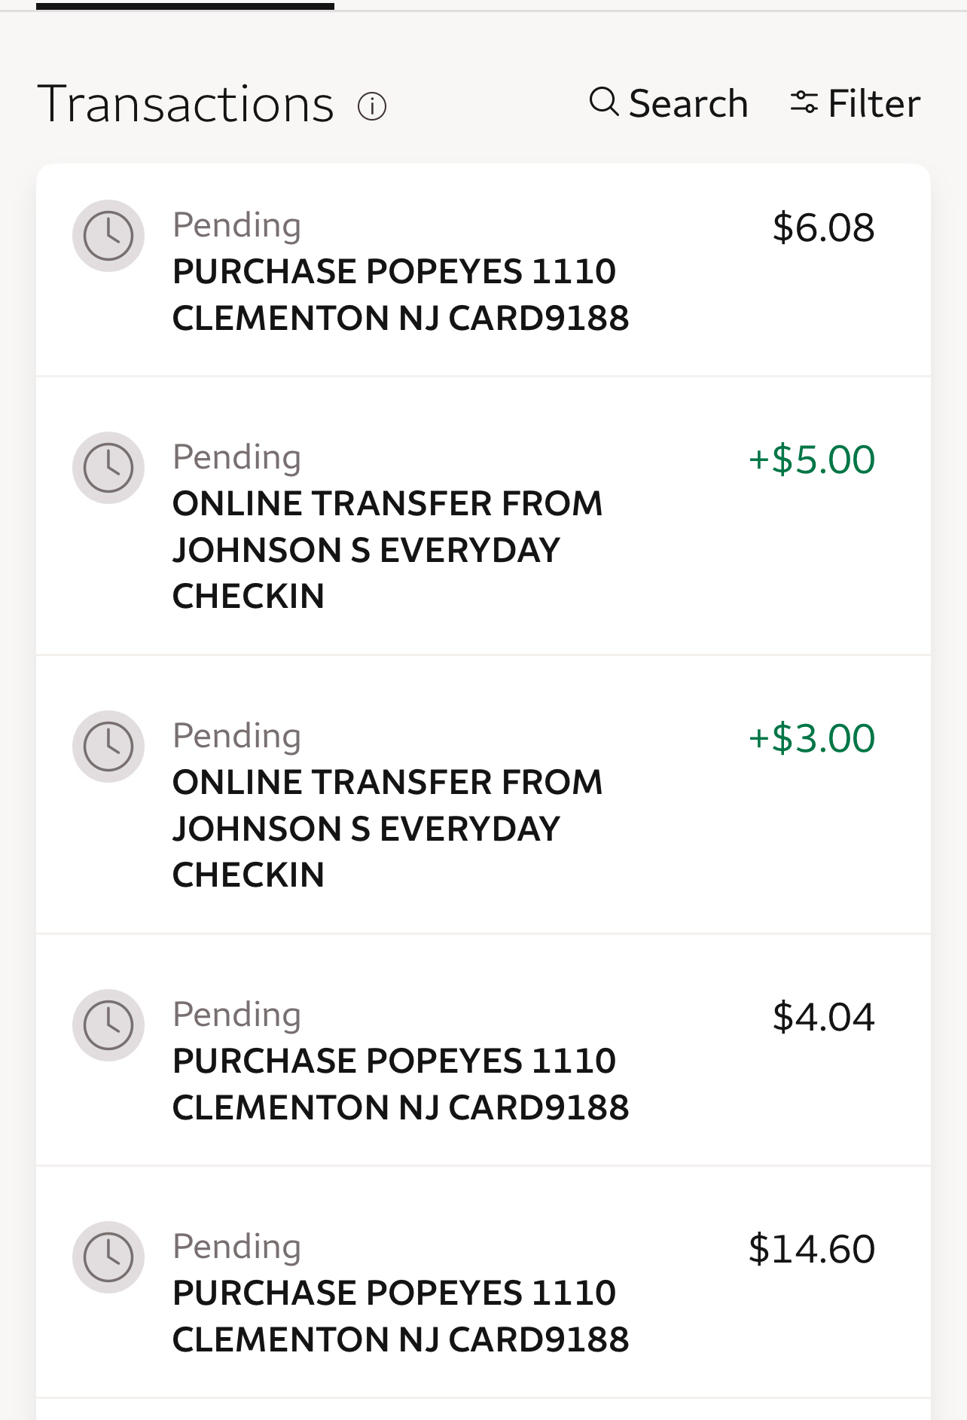Screen dimensions: 967x1420
Task: Click the green +$5.00 amount
Action: click(x=811, y=460)
